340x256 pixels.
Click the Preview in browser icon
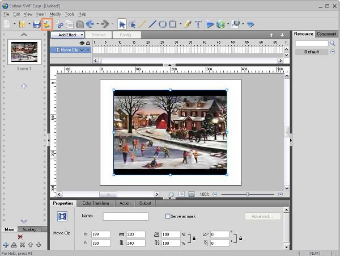tap(221, 24)
